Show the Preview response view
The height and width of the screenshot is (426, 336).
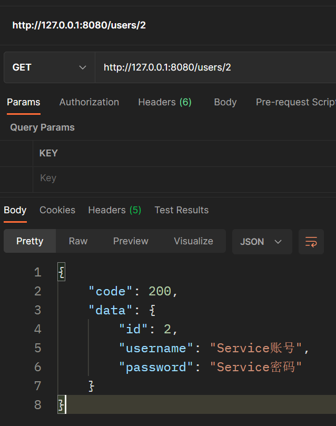coord(131,241)
